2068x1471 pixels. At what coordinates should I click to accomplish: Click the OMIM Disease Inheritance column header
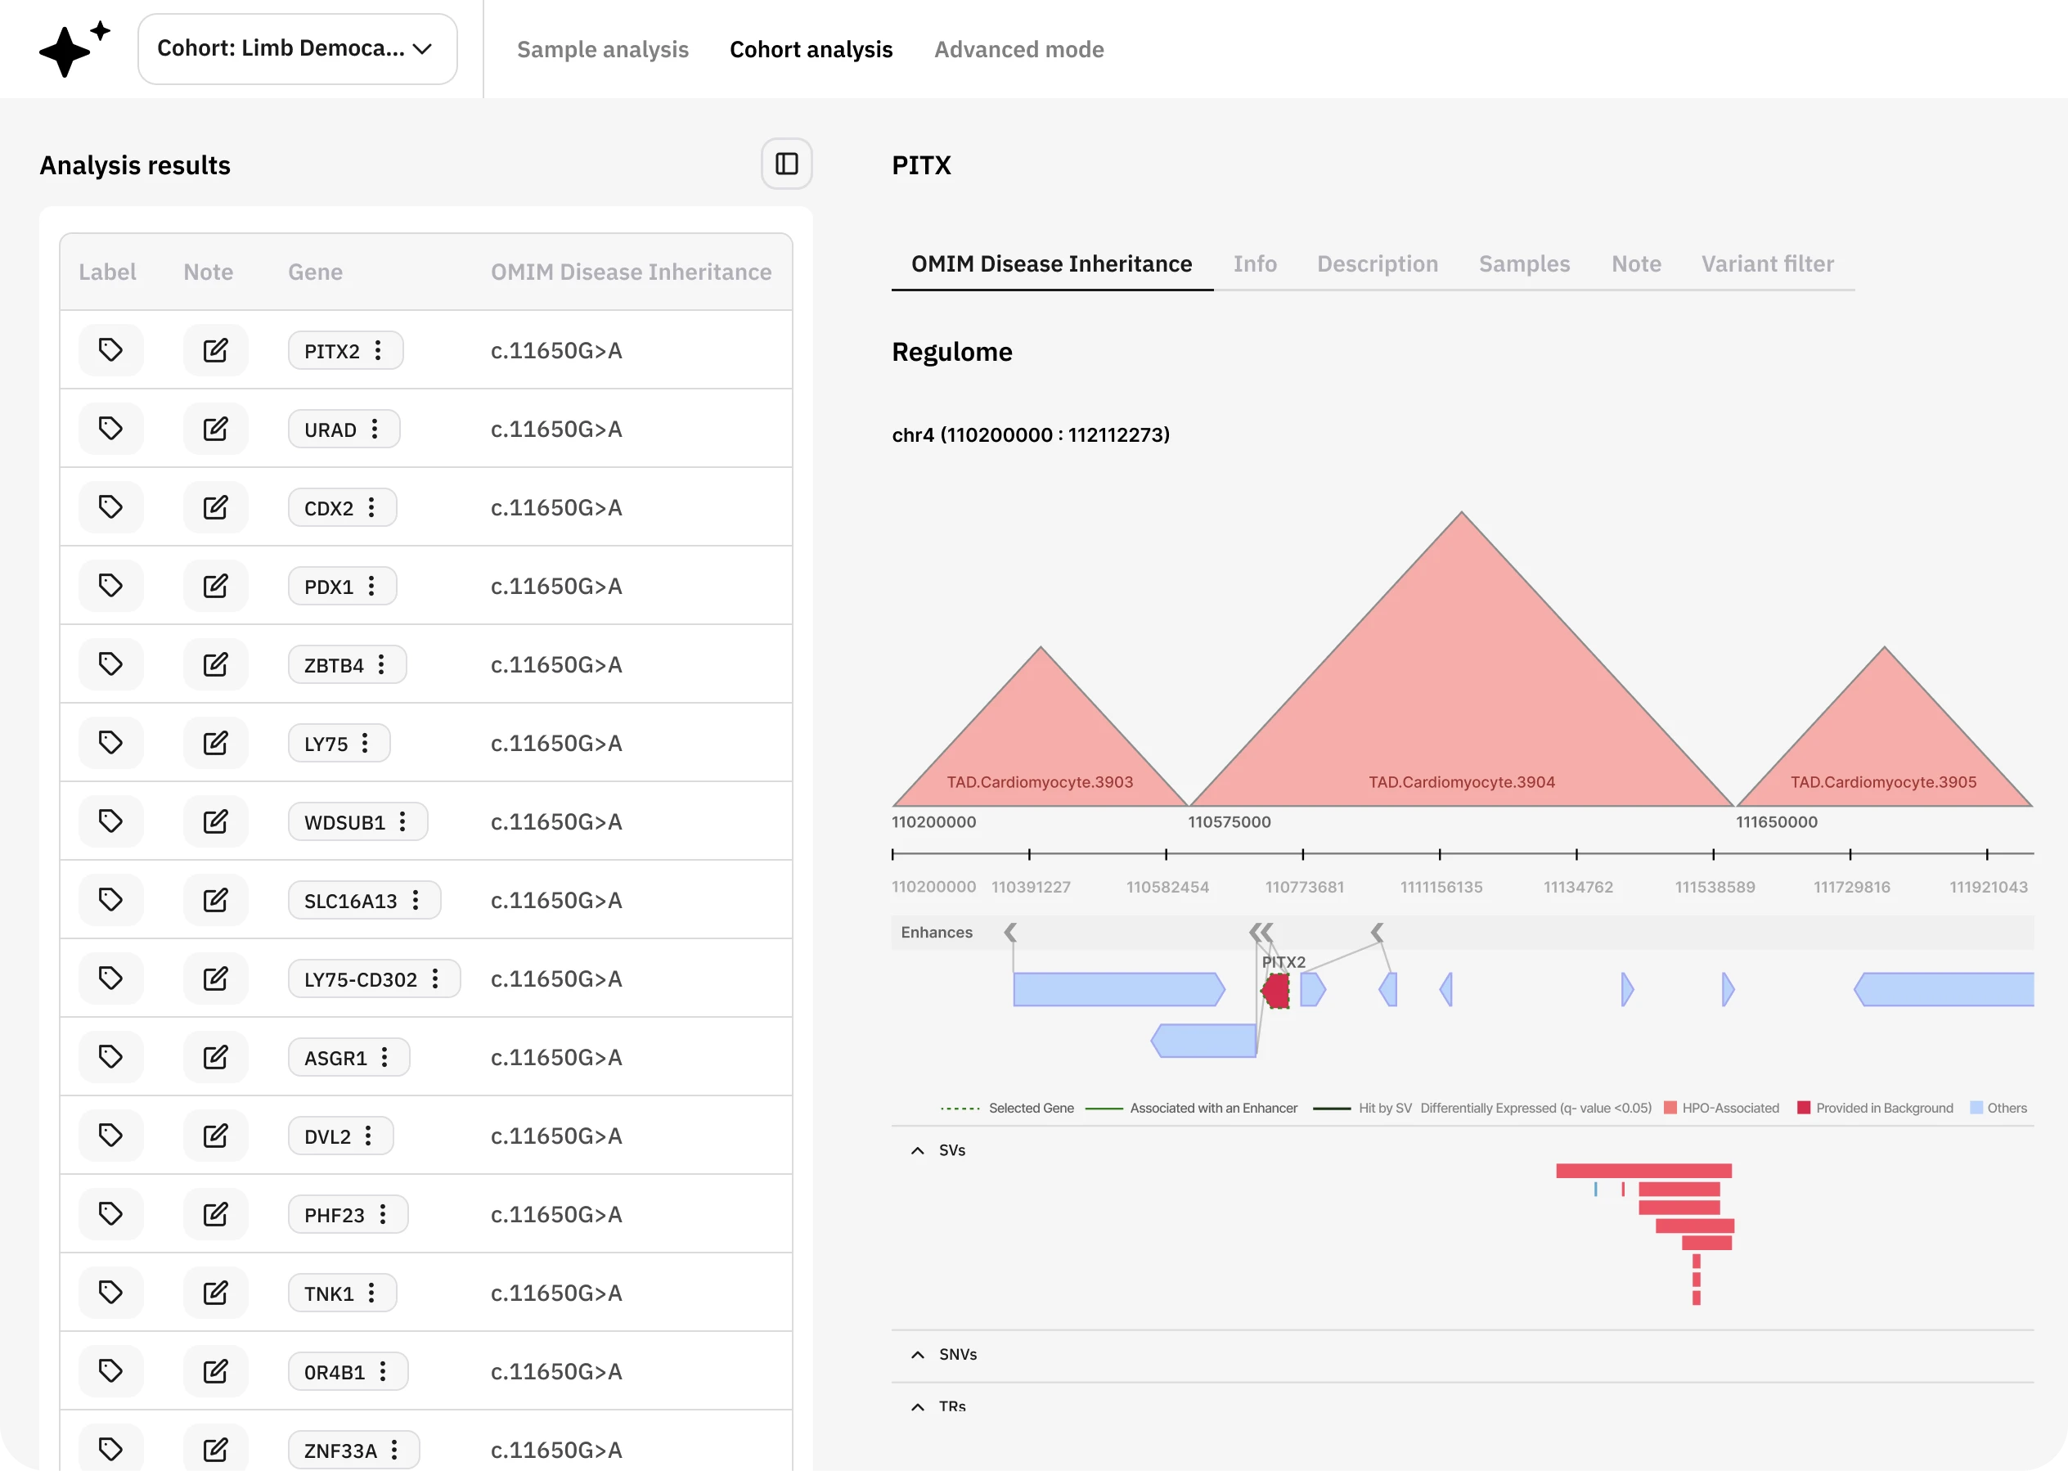(x=631, y=272)
